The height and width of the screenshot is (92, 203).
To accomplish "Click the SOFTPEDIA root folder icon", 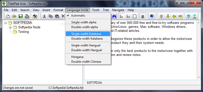I will [10, 23].
